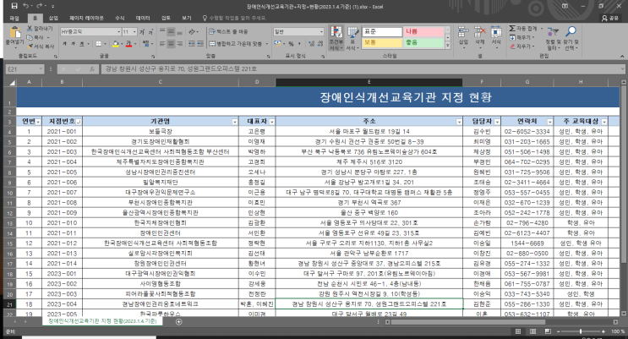This screenshot has width=628, height=339.
Task: Activate the Format Painter (서식 복사)
Action: (x=41, y=46)
